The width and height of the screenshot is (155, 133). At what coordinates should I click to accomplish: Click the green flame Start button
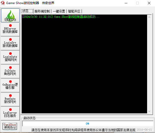click(x=10, y=16)
